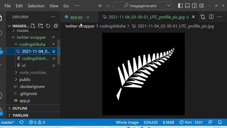227x128 pixels.
Task: Collapse the twitter-scrapper folder
Action: pos(32,37)
